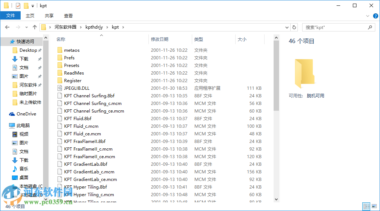380x211 pixels.
Task: Open the Help question mark button
Action: (x=375, y=16)
